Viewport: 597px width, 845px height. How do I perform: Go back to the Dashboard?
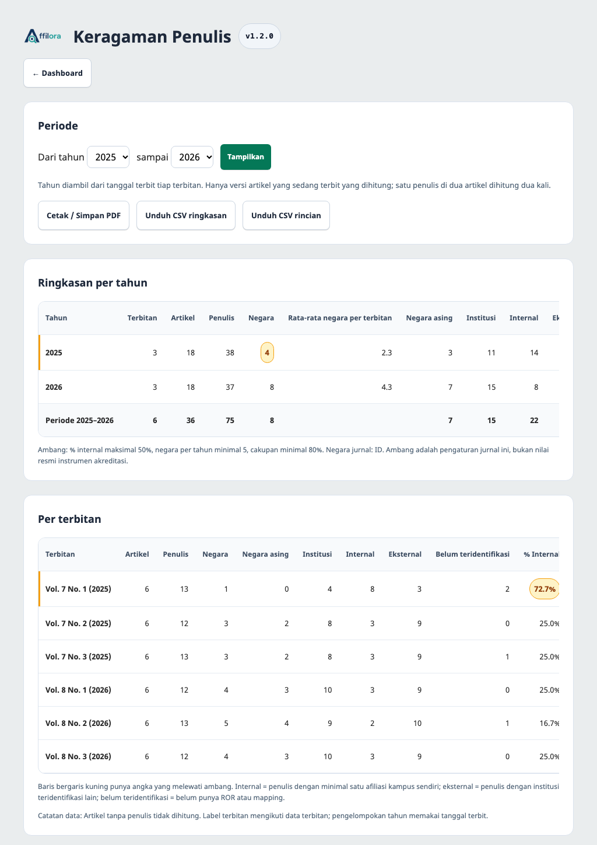tap(57, 73)
